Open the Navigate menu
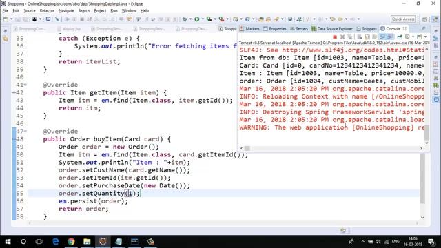 click(x=66, y=11)
